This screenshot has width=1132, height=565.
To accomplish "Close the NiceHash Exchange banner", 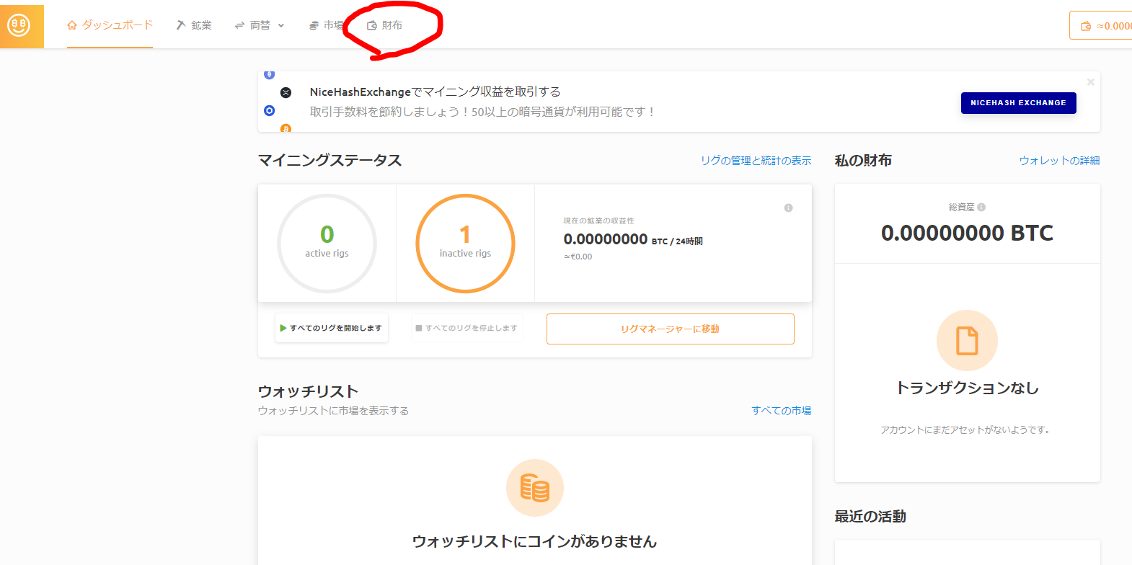I will coord(1090,82).
